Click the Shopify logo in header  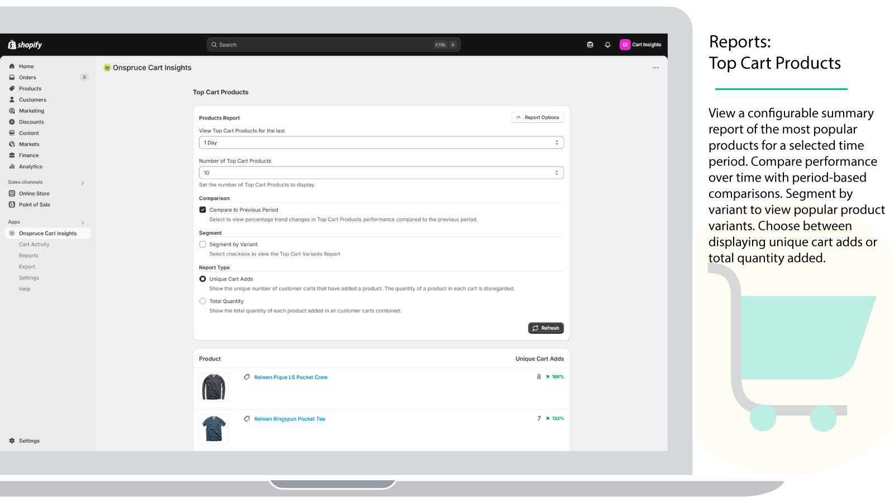pyautogui.click(x=25, y=45)
